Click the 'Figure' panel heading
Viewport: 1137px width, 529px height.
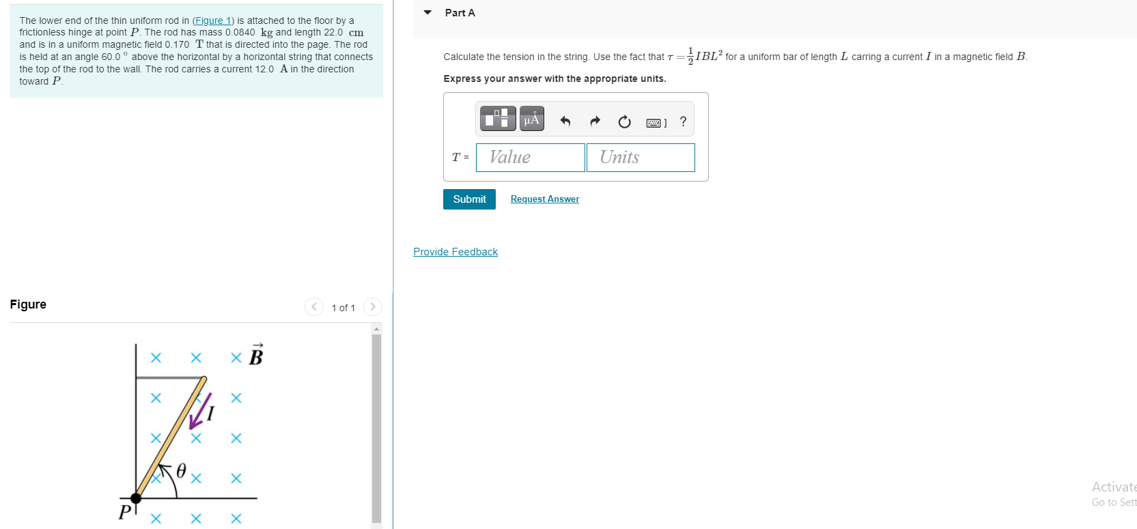coord(28,304)
